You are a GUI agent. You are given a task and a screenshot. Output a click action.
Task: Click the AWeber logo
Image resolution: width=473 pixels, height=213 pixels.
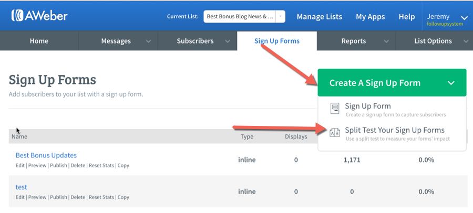[x=39, y=16]
